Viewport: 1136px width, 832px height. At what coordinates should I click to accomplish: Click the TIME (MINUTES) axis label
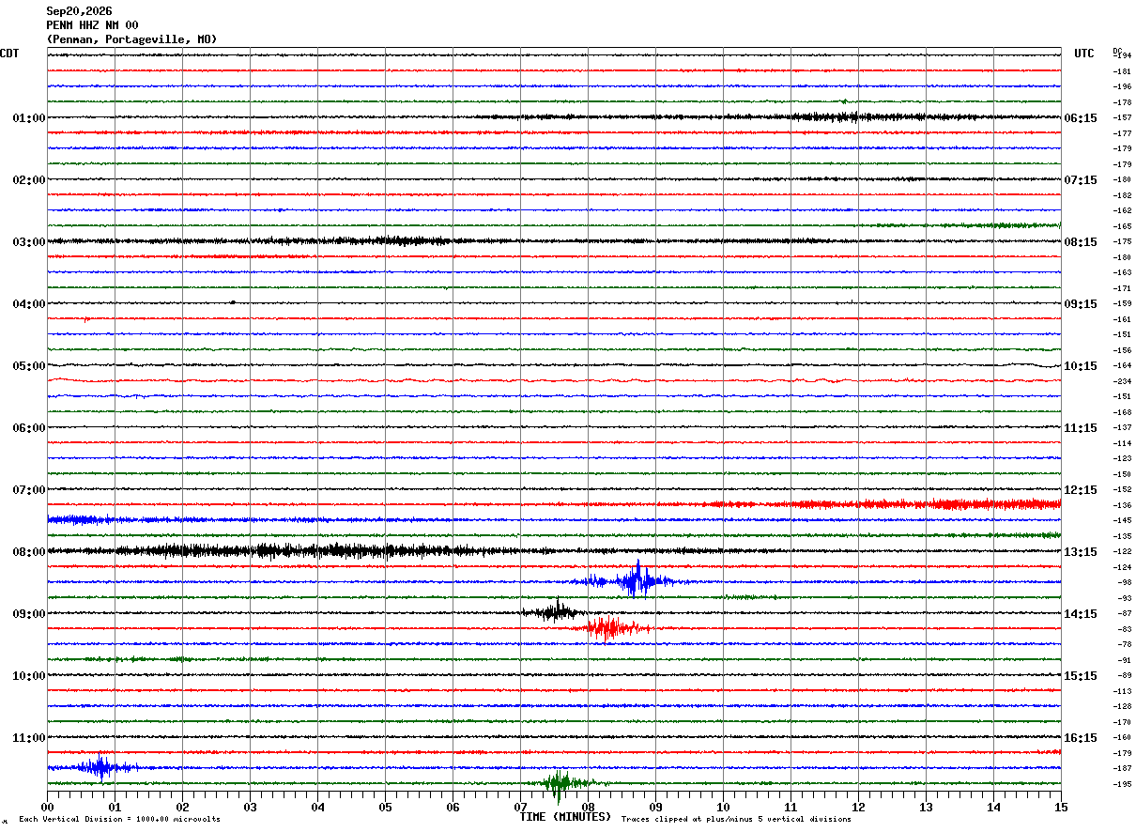[565, 817]
